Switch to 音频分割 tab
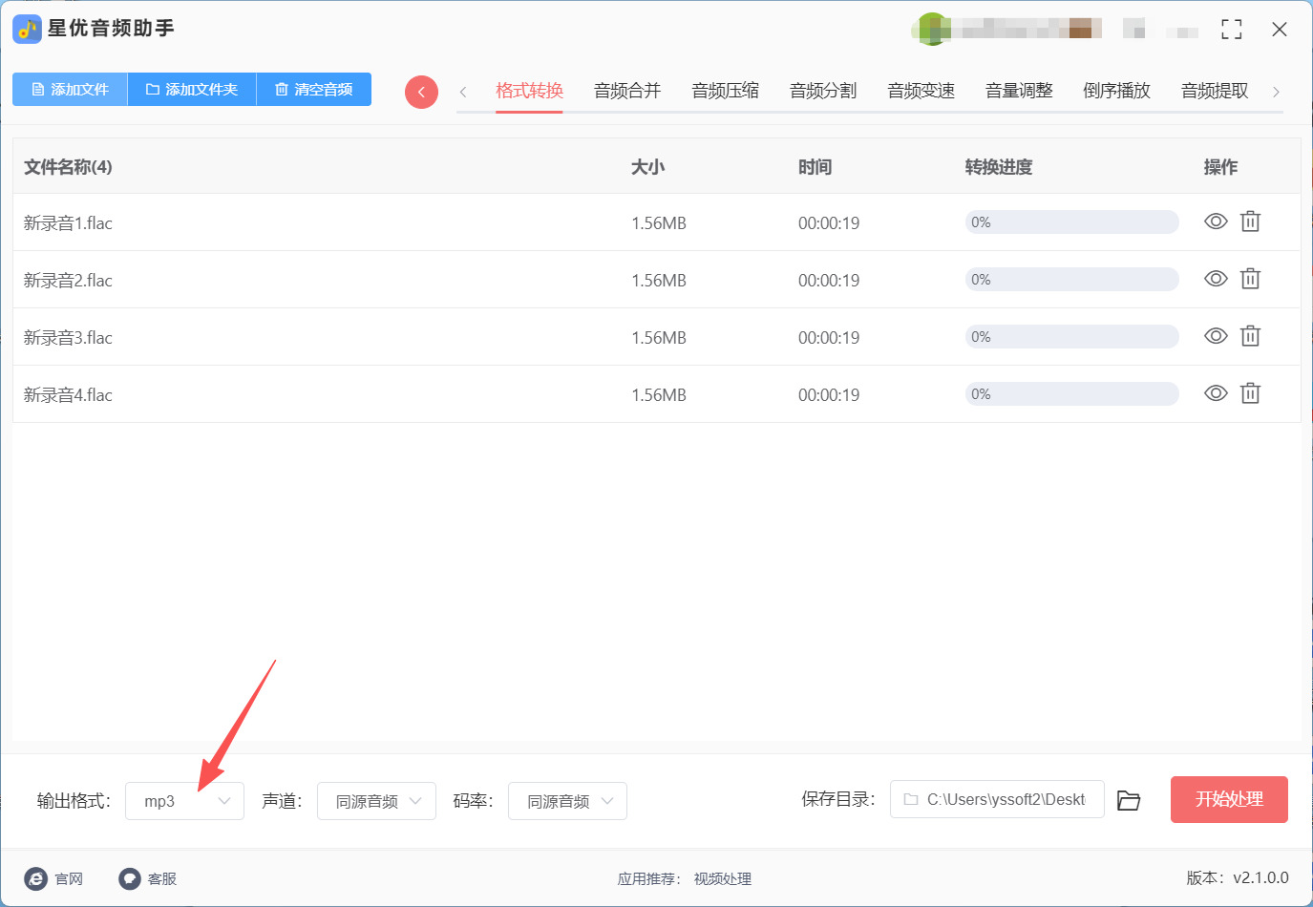The width and height of the screenshot is (1313, 907). 823,91
